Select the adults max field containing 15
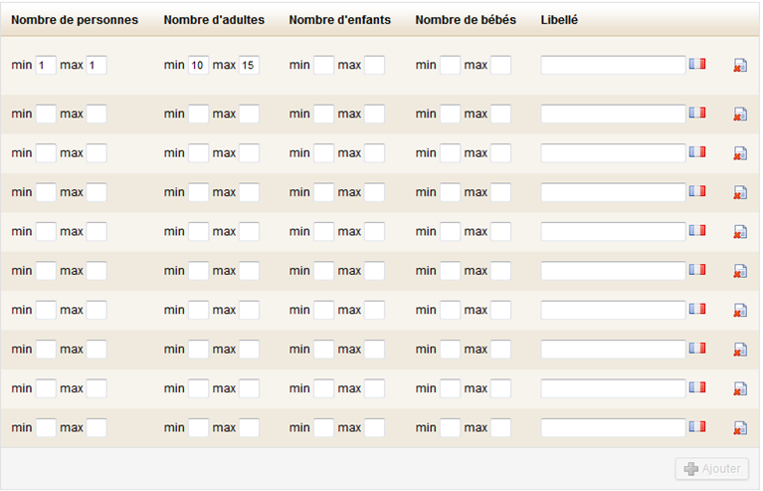Viewport: 763px width, 491px height. pos(249,66)
